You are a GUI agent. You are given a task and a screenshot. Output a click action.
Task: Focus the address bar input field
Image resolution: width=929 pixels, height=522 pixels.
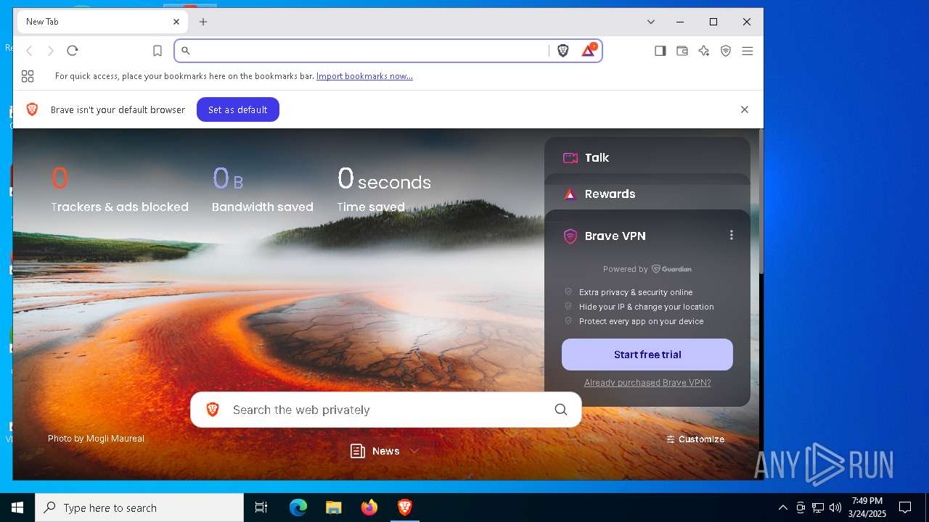click(370, 51)
